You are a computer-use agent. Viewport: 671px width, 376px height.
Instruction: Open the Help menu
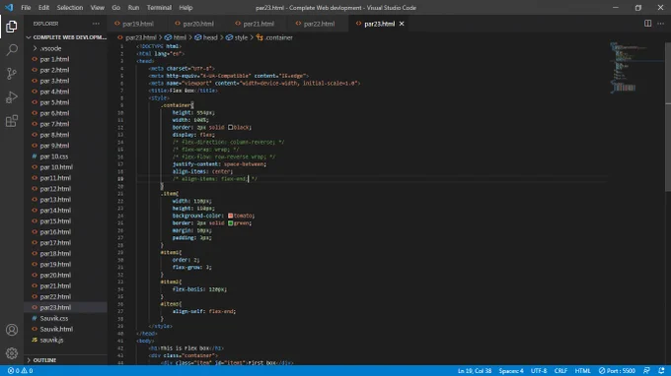click(186, 8)
